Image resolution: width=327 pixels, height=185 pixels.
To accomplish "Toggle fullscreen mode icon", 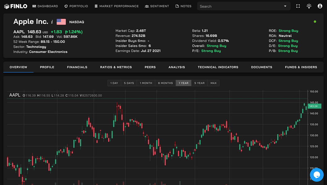I will coord(298,6).
